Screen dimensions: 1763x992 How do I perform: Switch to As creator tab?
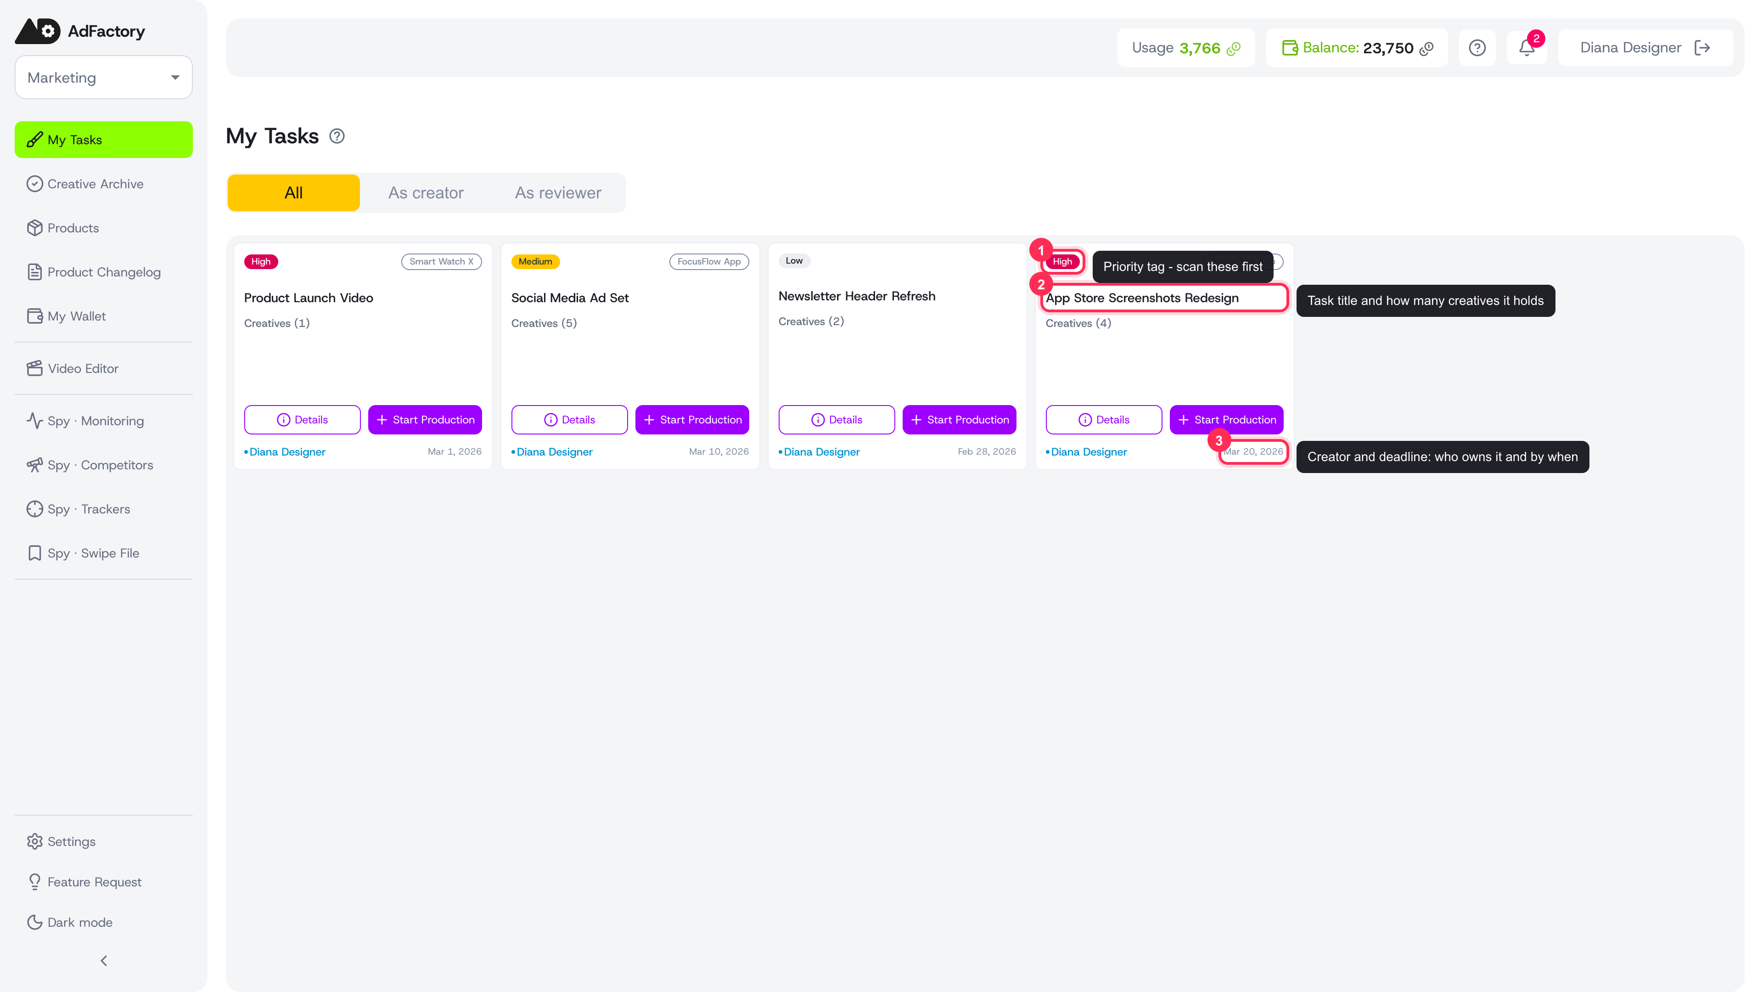pos(426,193)
